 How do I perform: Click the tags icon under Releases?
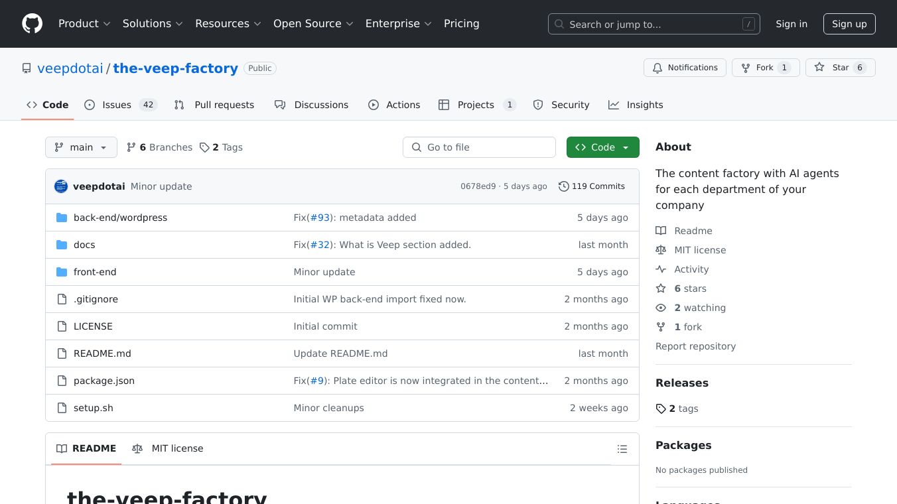[661, 409]
